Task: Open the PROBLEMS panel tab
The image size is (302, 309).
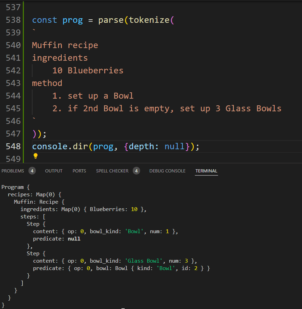Action: pyautogui.click(x=13, y=171)
